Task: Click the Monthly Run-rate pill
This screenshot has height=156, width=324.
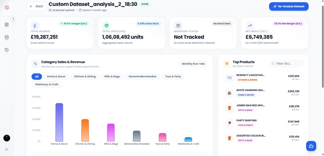Action: click(x=193, y=64)
